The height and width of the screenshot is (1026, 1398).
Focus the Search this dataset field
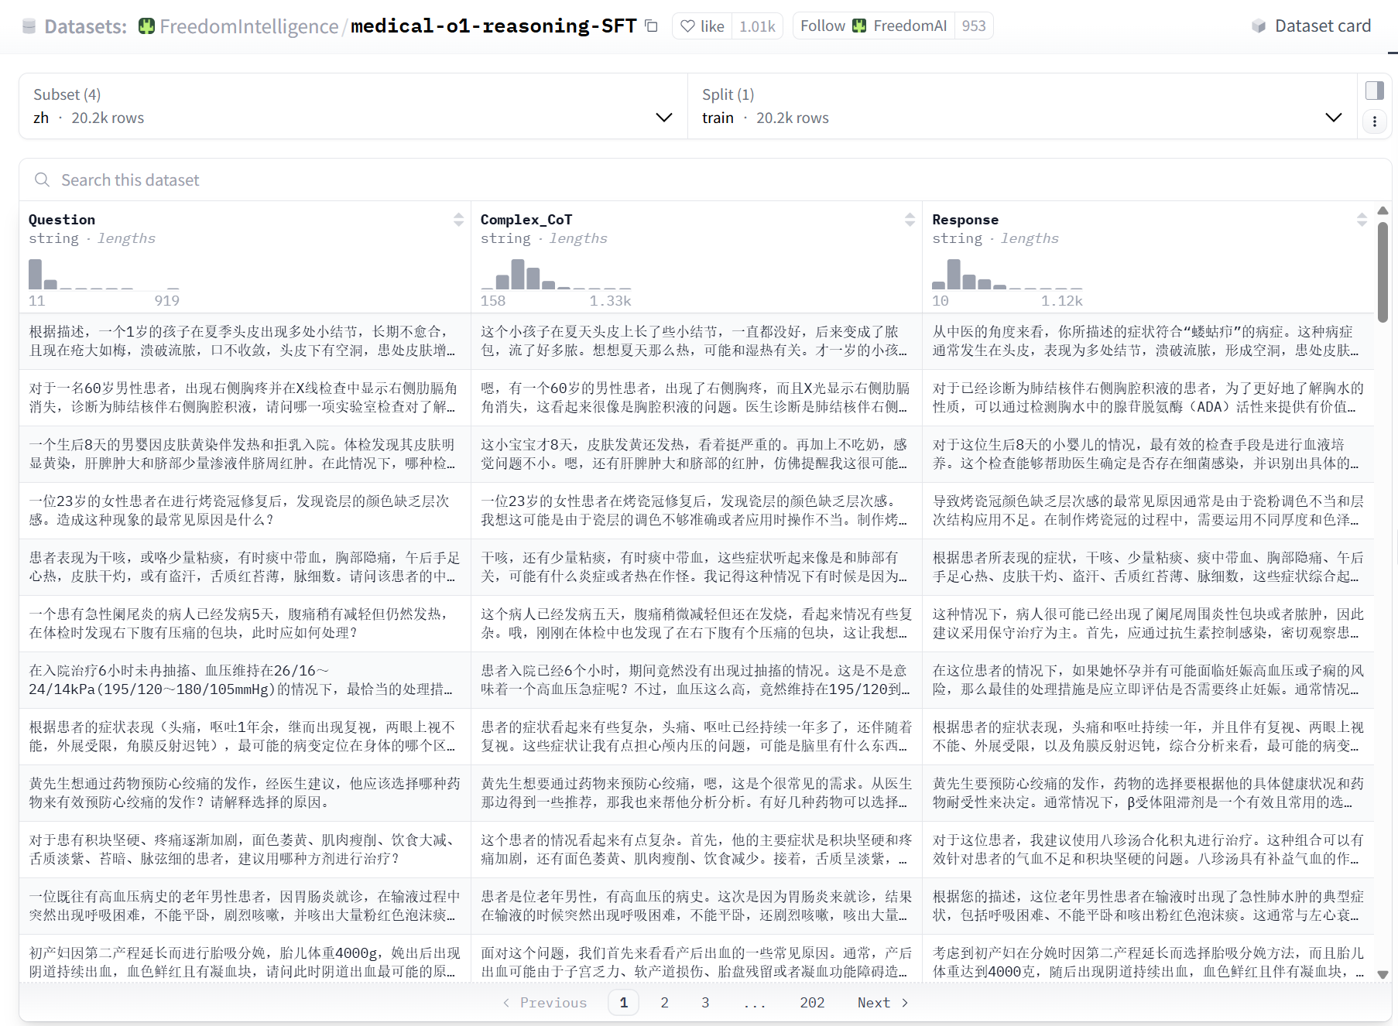pyautogui.click(x=705, y=180)
